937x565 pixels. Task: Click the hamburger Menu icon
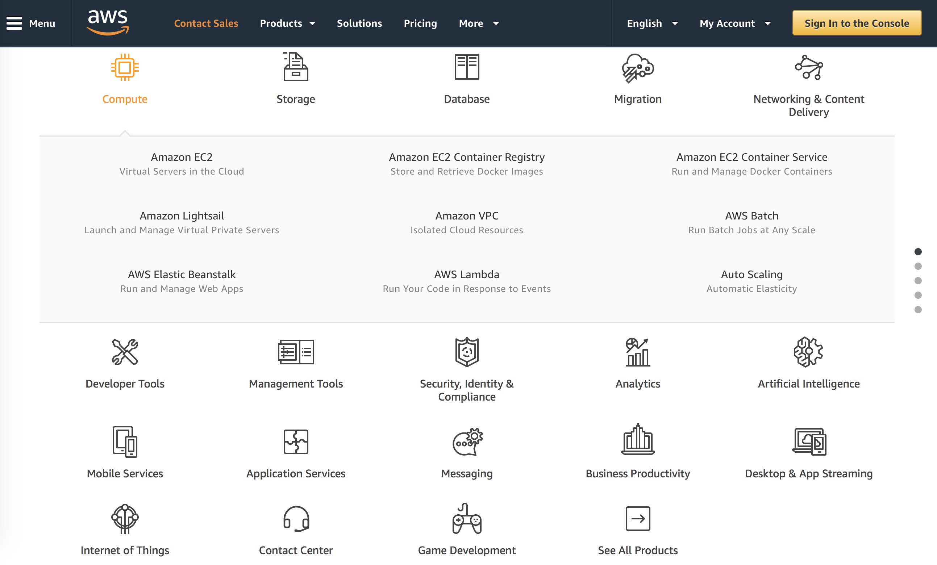[14, 23]
